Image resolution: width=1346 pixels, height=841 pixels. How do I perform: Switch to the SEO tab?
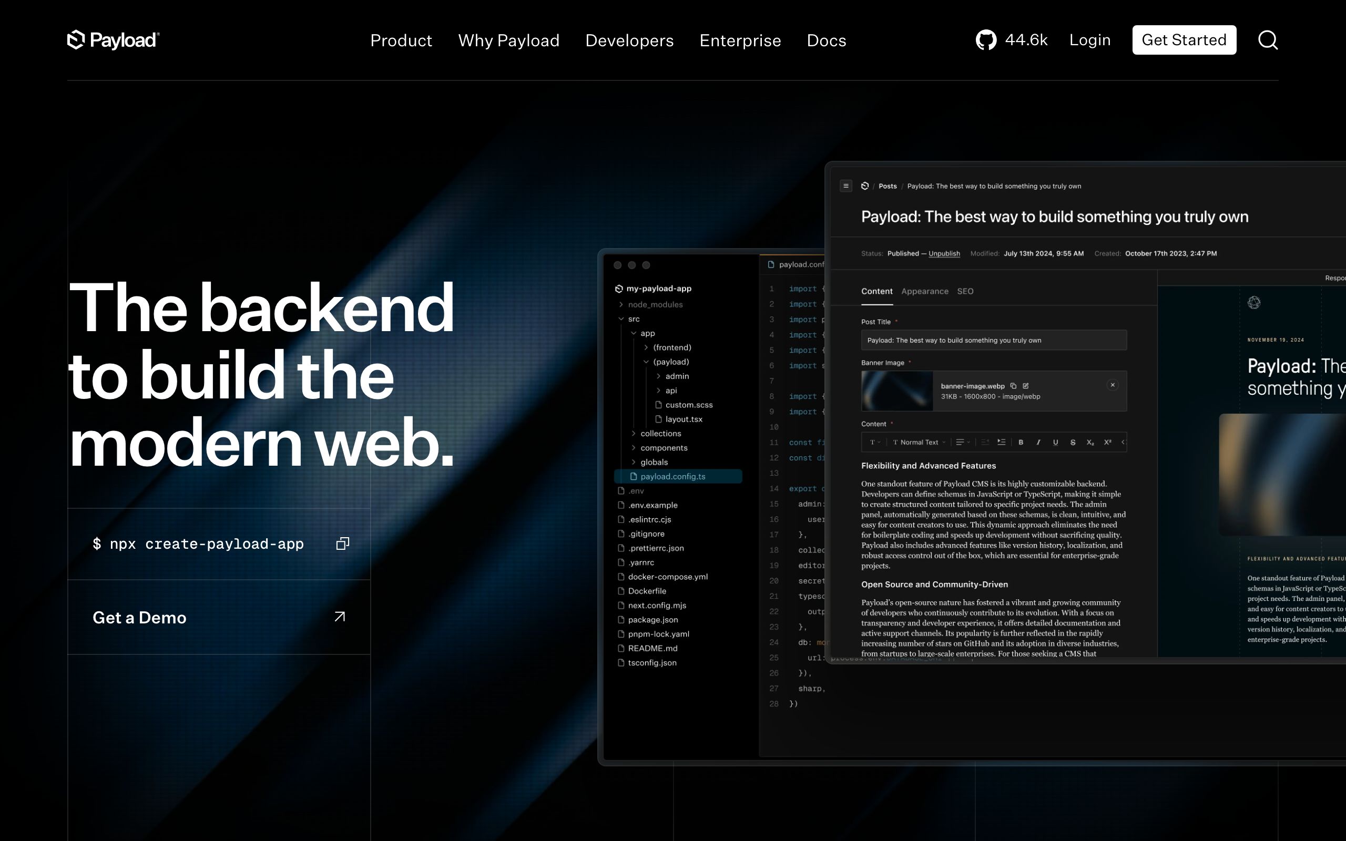tap(965, 291)
